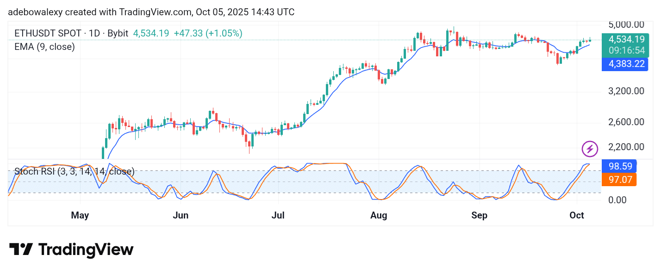Select the Oct label on time axis

pos(577,215)
